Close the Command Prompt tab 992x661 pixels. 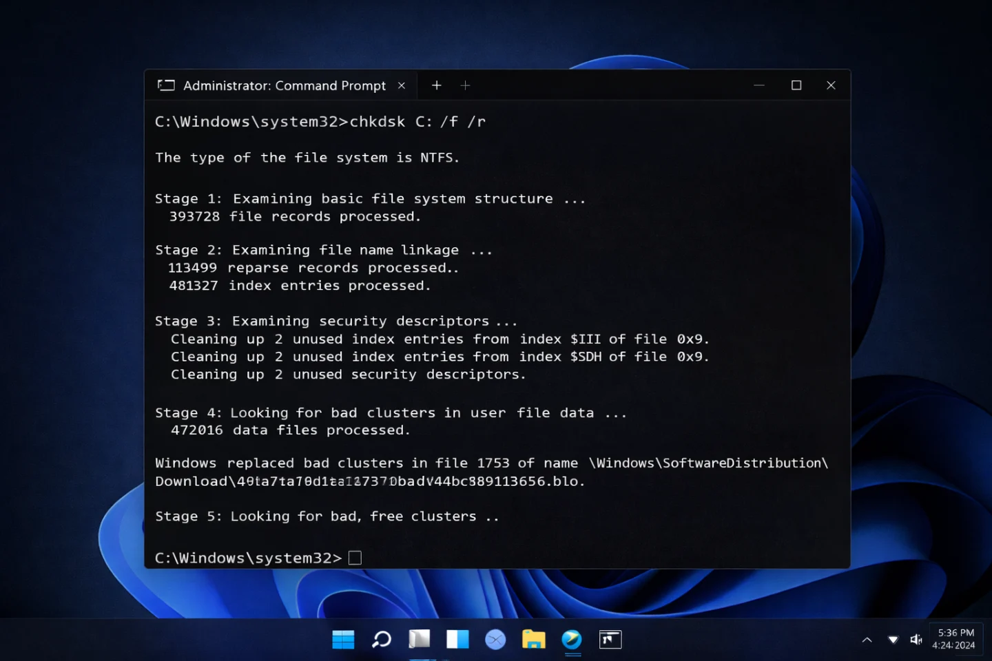click(402, 85)
